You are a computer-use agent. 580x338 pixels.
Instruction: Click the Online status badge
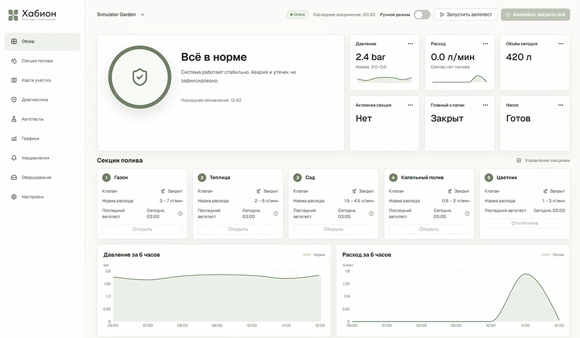point(297,15)
